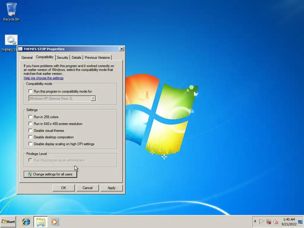Open Windows Explorer from the taskbar

click(x=40, y=222)
